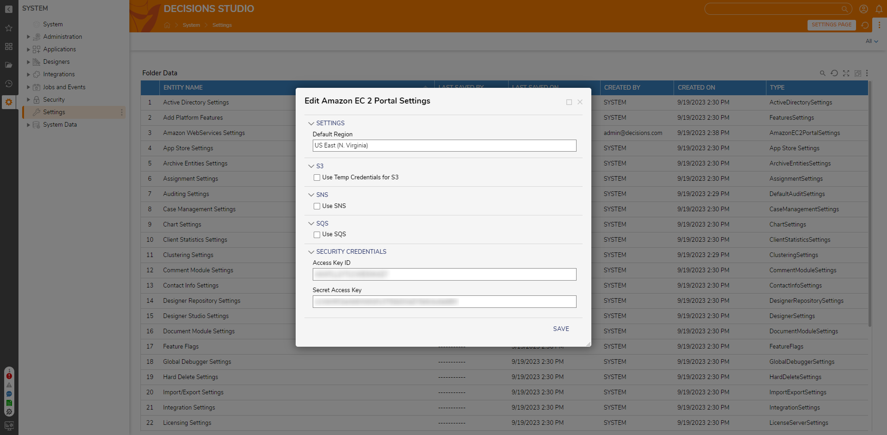887x435 pixels.
Task: Expand the System Data tree node
Action: coord(28,125)
